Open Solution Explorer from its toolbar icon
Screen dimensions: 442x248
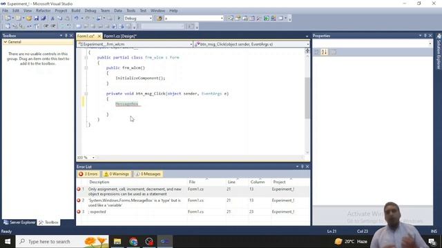[231, 19]
